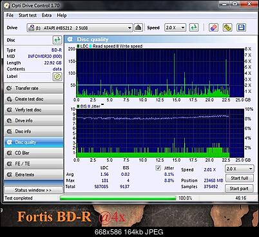The height and width of the screenshot is (237, 259).
Task: Click the Drive info sidebar icon
Action: (9, 120)
